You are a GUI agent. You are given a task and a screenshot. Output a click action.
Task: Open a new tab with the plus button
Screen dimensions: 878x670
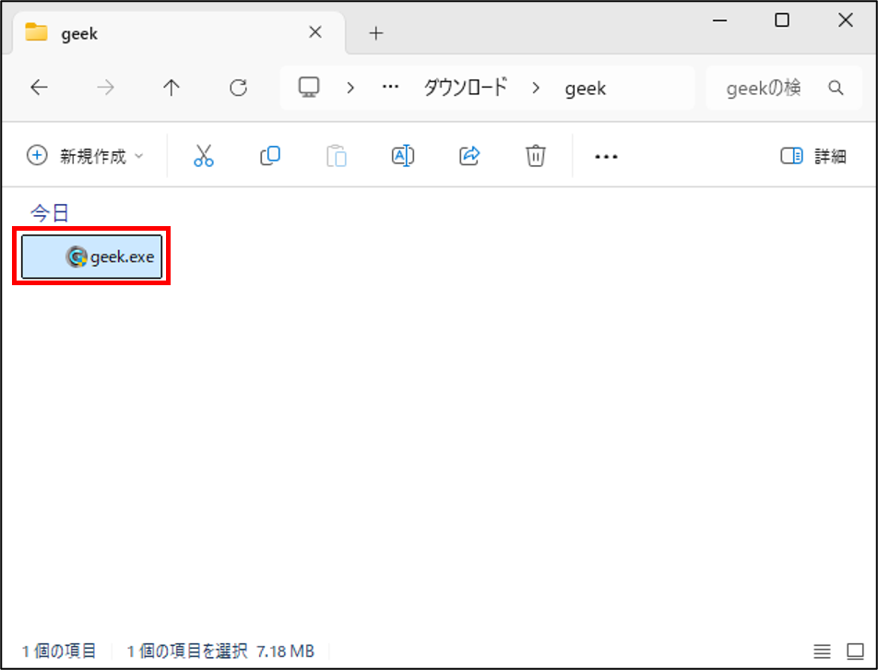375,33
